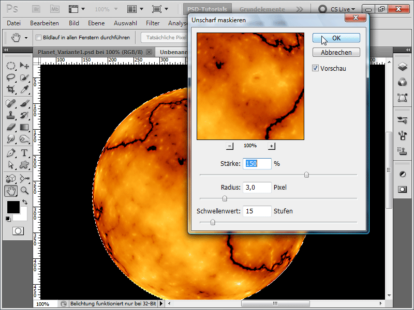
Task: Launch Adobe Bridge
Action: (x=36, y=9)
